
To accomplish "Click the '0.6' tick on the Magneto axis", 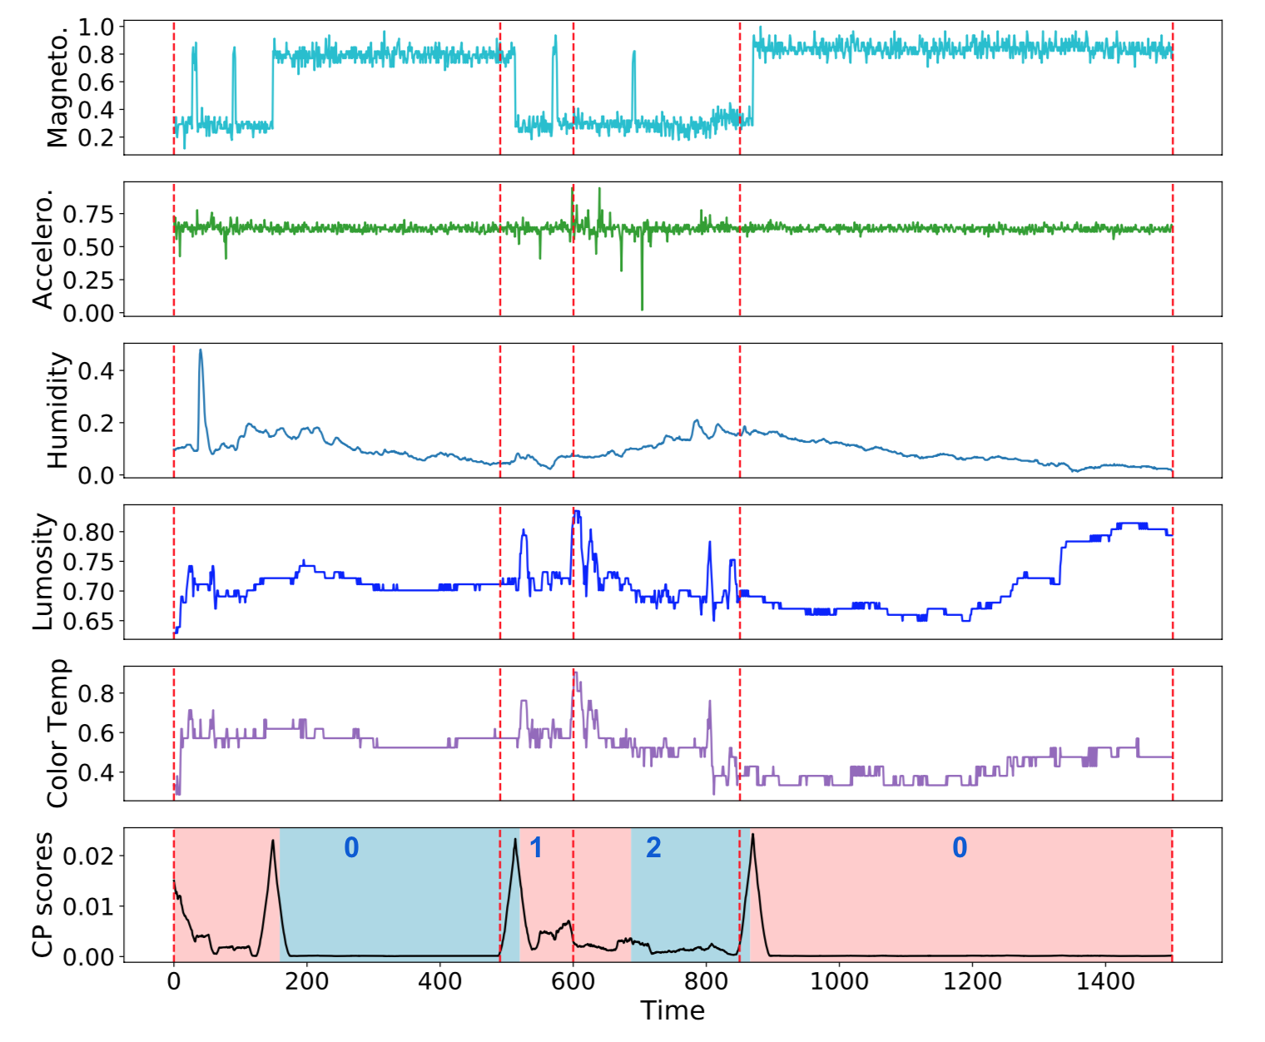I will 96,82.
